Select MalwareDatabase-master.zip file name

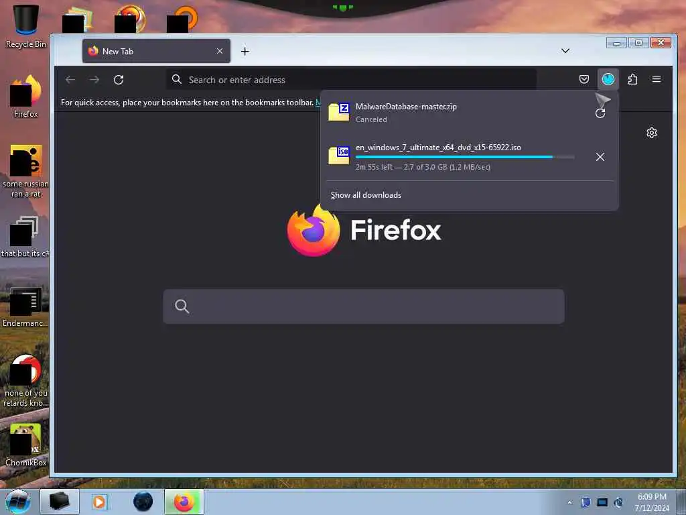[x=406, y=107]
